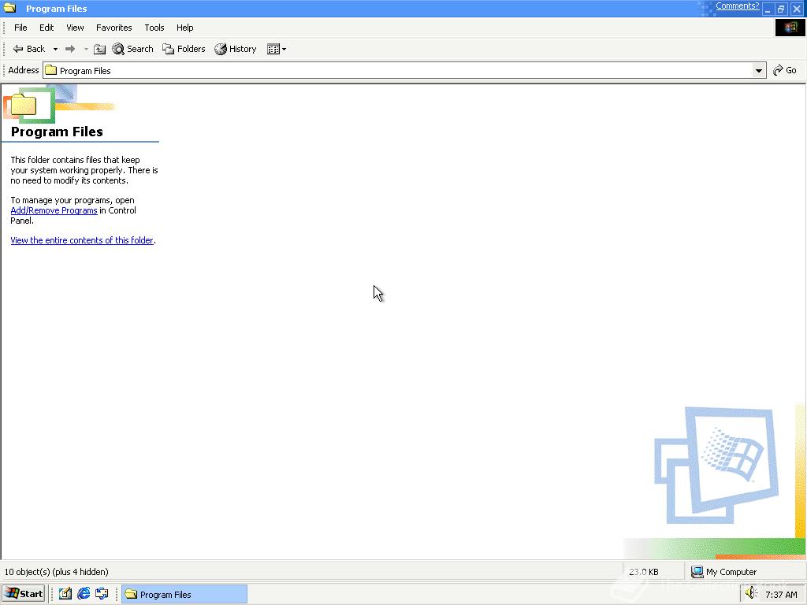This screenshot has height=605, width=807.
Task: Open the Help menu
Action: point(184,28)
